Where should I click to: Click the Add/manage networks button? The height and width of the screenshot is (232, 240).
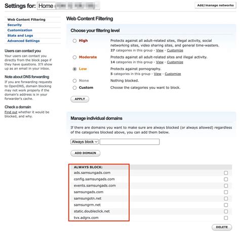tap(215, 5)
